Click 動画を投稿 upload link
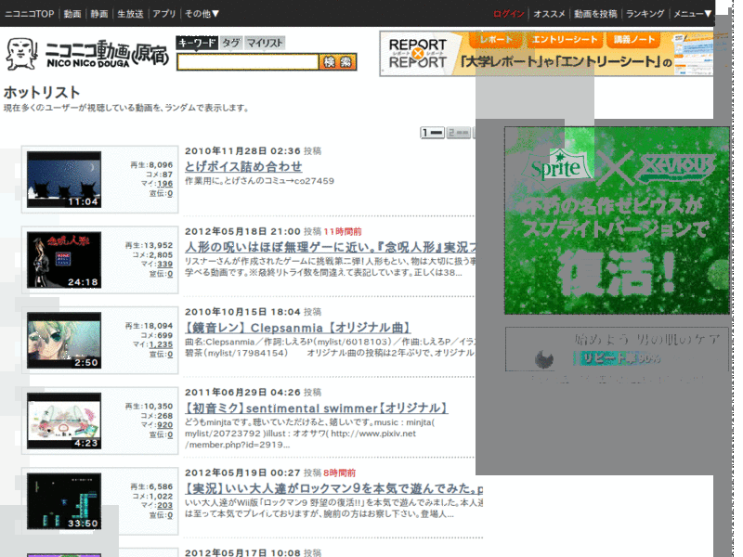The height and width of the screenshot is (557, 743). point(595,14)
